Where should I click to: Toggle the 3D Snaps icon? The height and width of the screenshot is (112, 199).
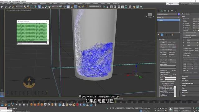click(x=72, y=7)
